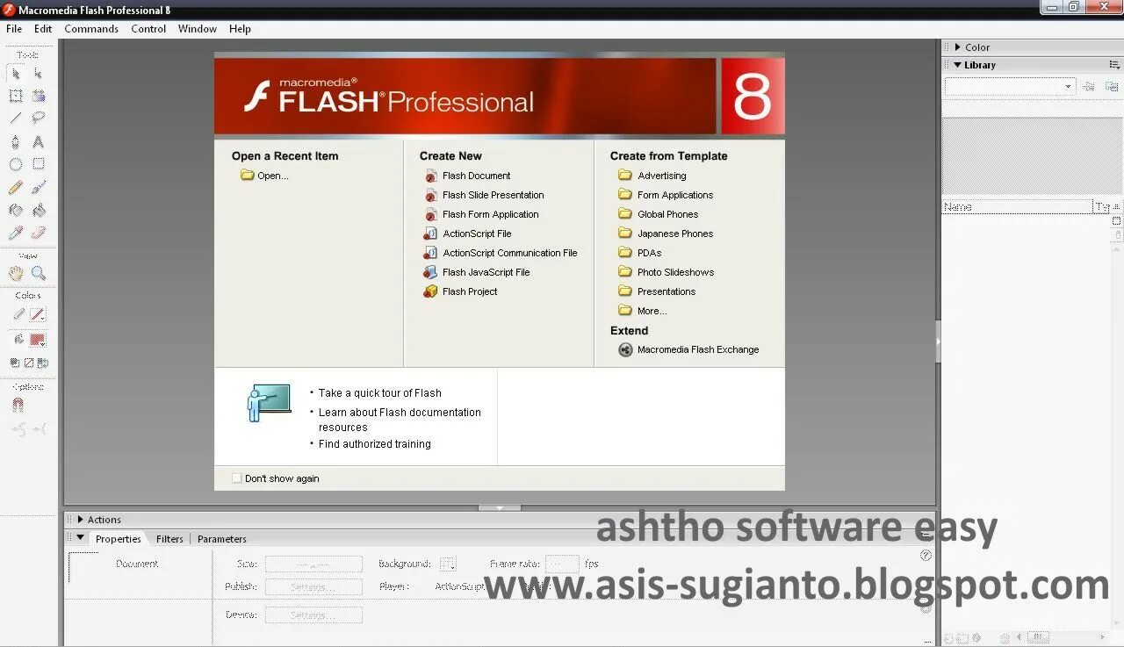Click the Library Name column header
The width and height of the screenshot is (1124, 647).
[x=1017, y=207]
